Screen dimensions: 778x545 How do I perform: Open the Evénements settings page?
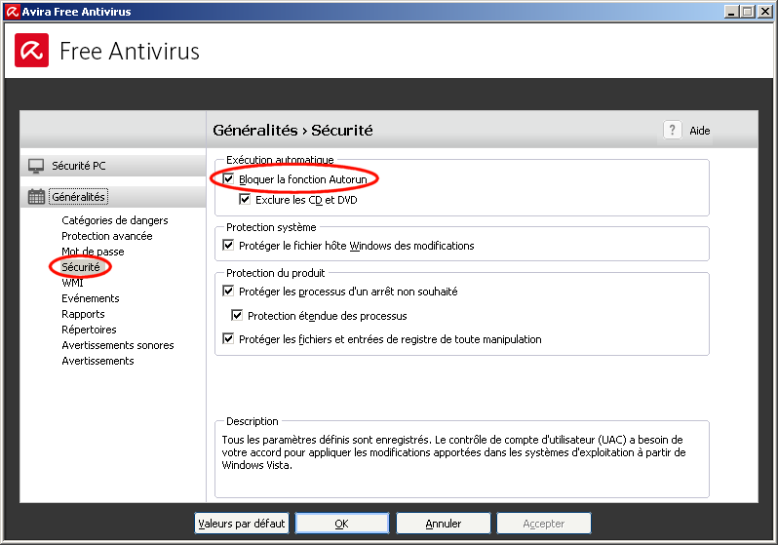click(91, 298)
